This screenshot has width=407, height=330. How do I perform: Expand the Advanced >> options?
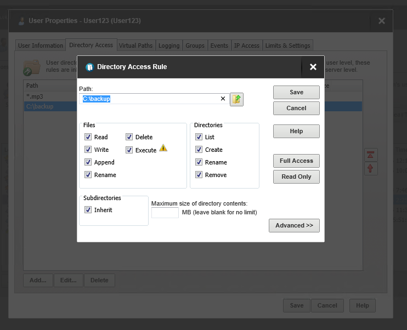click(x=294, y=225)
